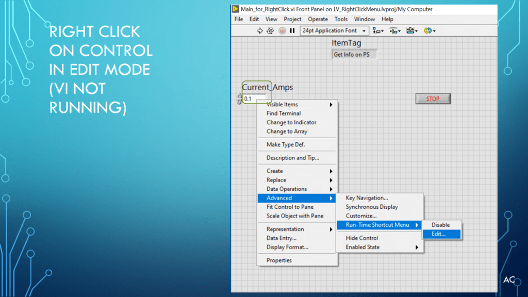Toggle Fit Control to Pane

(290, 207)
